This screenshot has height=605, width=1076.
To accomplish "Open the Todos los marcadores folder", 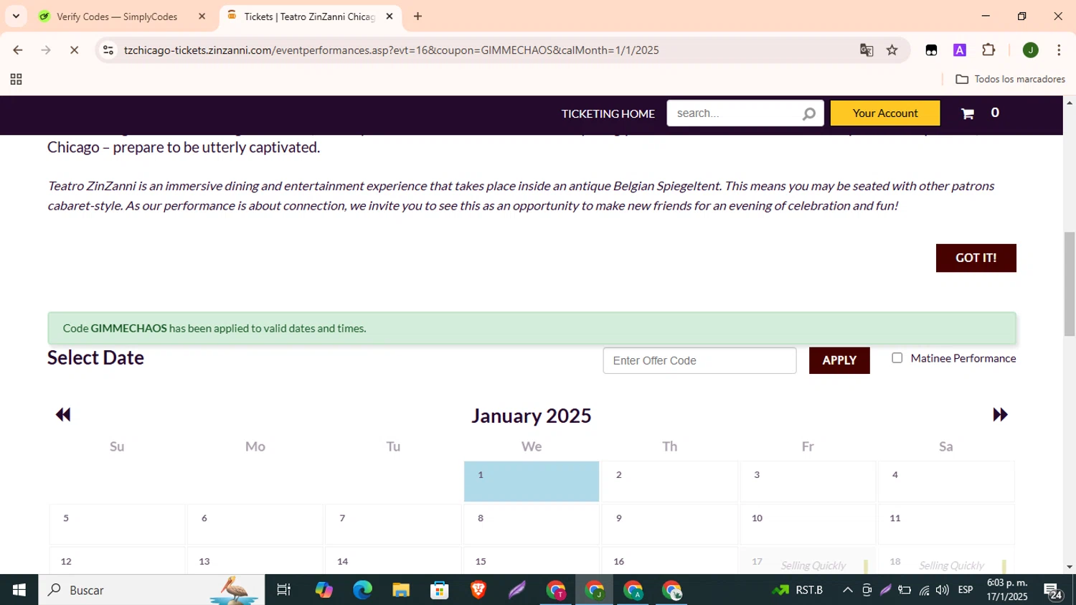I will tap(1011, 80).
